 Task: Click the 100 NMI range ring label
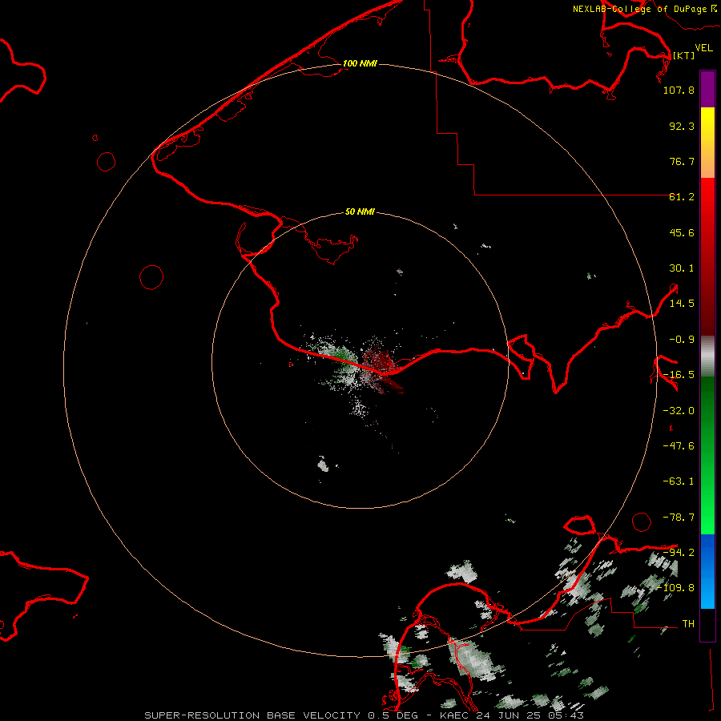[x=360, y=63]
